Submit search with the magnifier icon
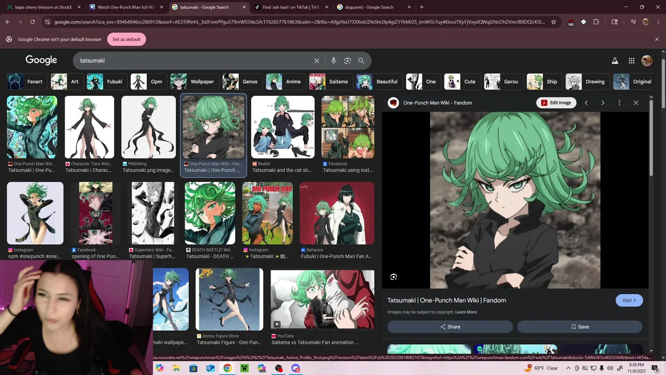 (361, 60)
